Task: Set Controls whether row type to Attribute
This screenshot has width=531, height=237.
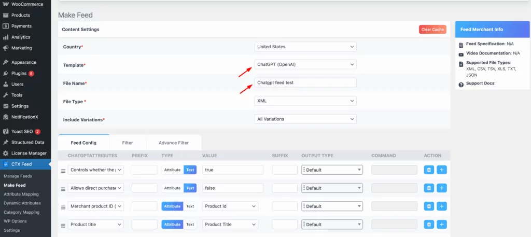Action: 172,170
